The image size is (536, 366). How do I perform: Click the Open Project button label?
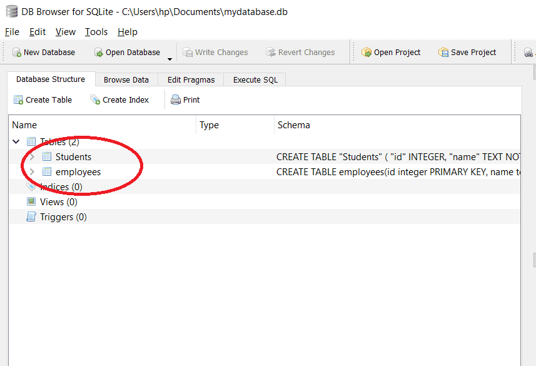pos(397,53)
